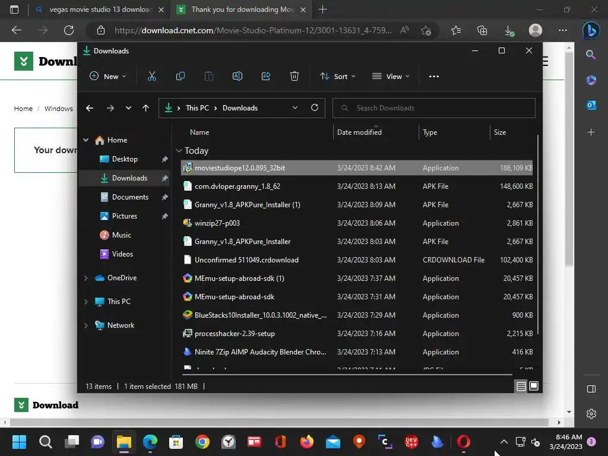Select Unconfirmed 511049.crdownload file
This screenshot has height=456, width=608.
[x=357, y=260]
